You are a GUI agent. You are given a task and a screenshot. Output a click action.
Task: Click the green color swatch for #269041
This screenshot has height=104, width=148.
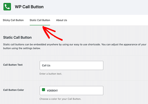coord(43,90)
